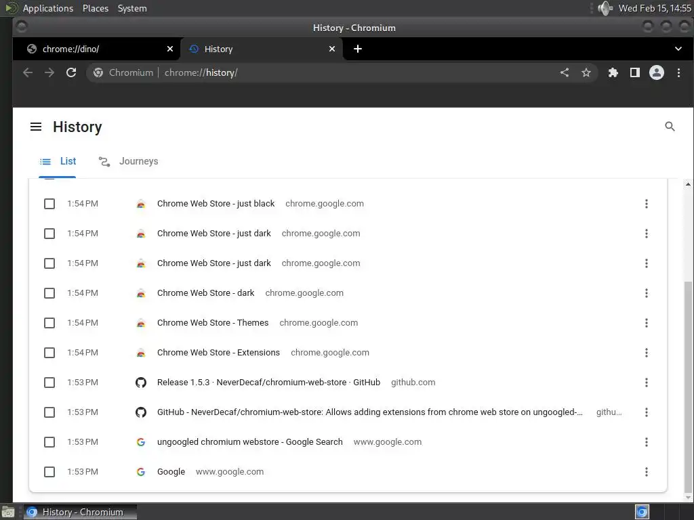Go back to the previous page
This screenshot has width=694, height=520.
coord(28,72)
